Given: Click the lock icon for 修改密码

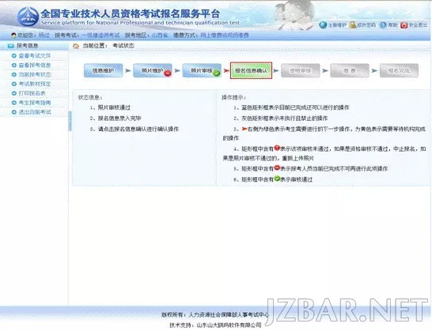Looking at the screenshot, I should coord(352,25).
